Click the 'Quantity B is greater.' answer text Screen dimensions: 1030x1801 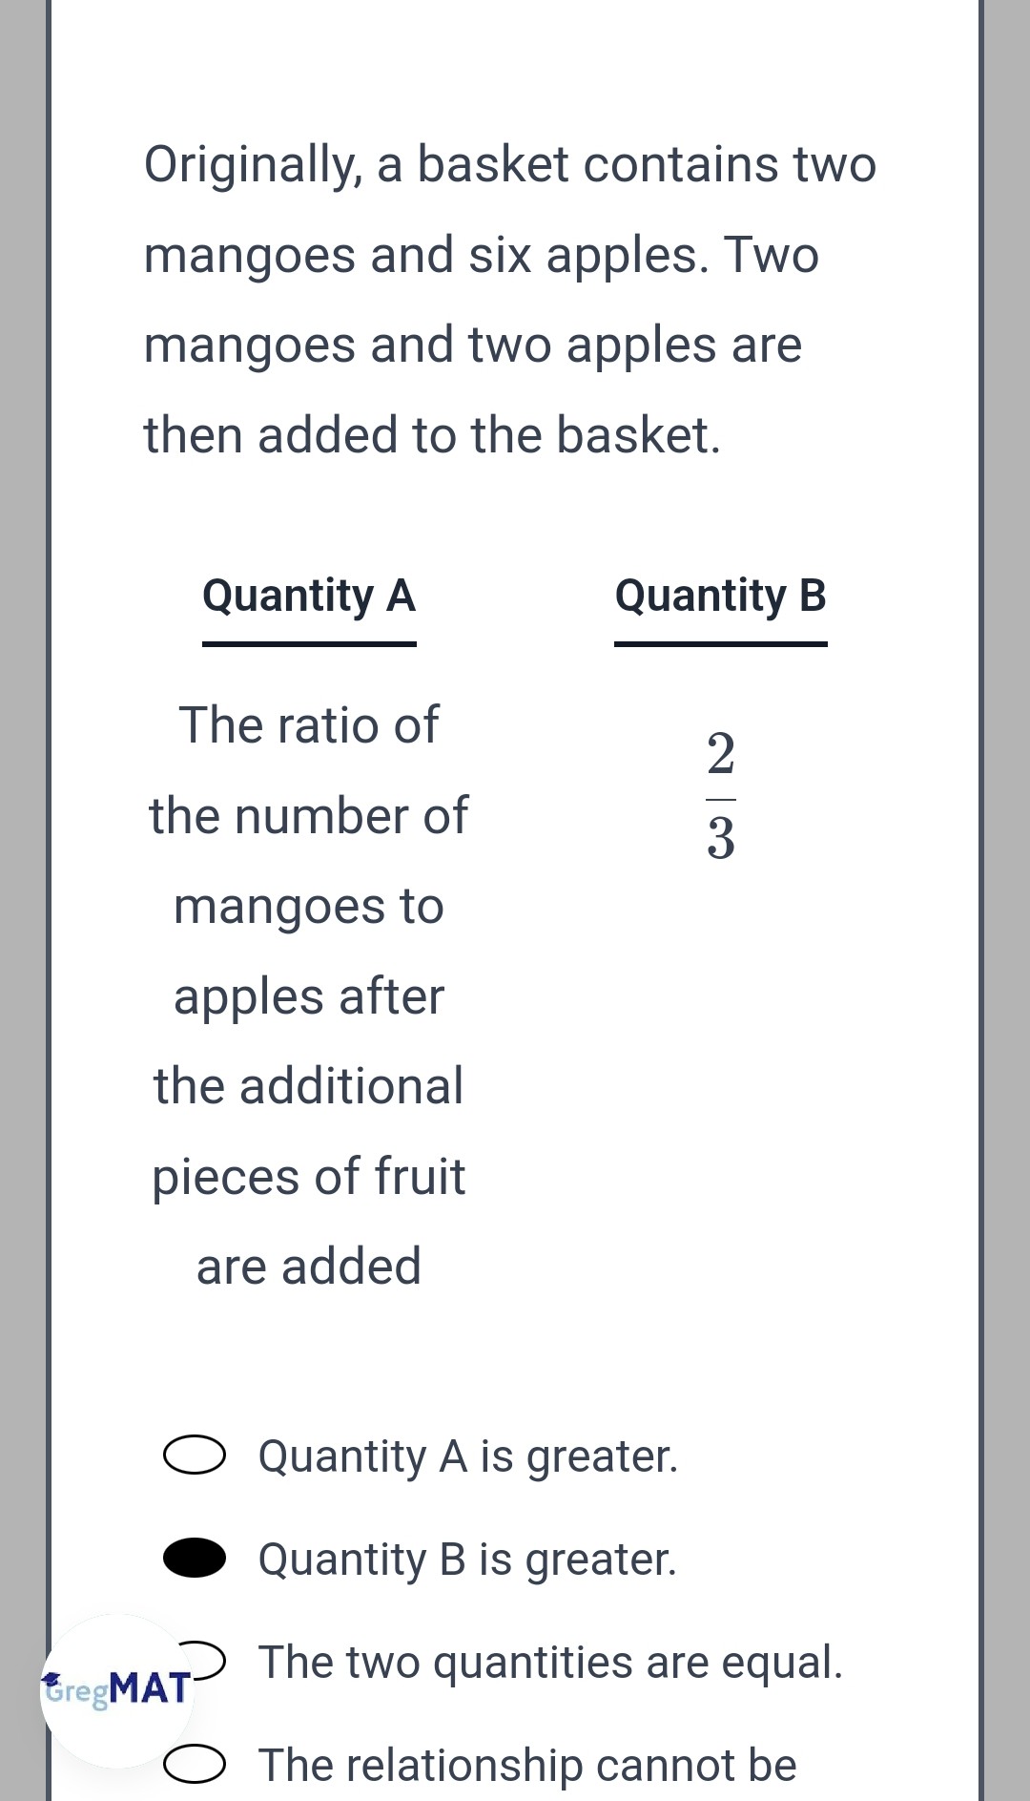467,1559
